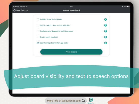Tap the three-dot multitasking indicator
The height and width of the screenshot is (104, 139).
[71, 7]
